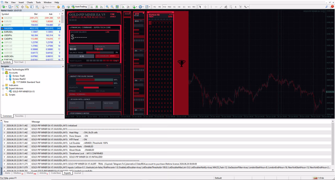This screenshot has width=335, height=180.
Task: Click the search magnifier icon at top right
Action: point(327,7)
